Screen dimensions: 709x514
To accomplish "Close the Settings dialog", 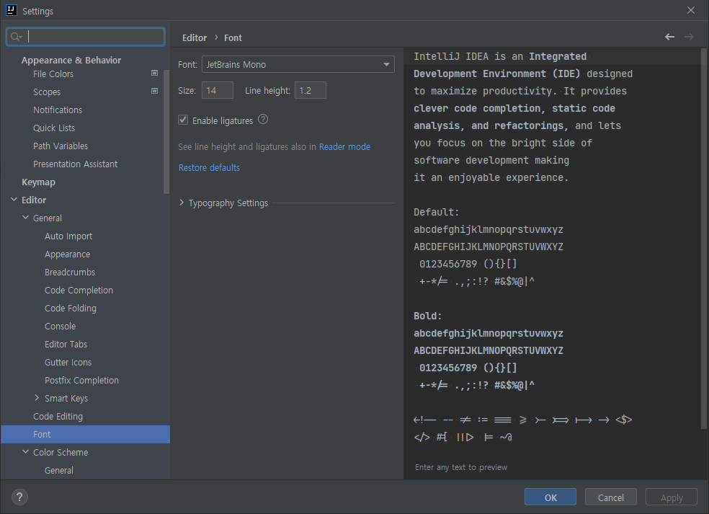I will pos(690,10).
